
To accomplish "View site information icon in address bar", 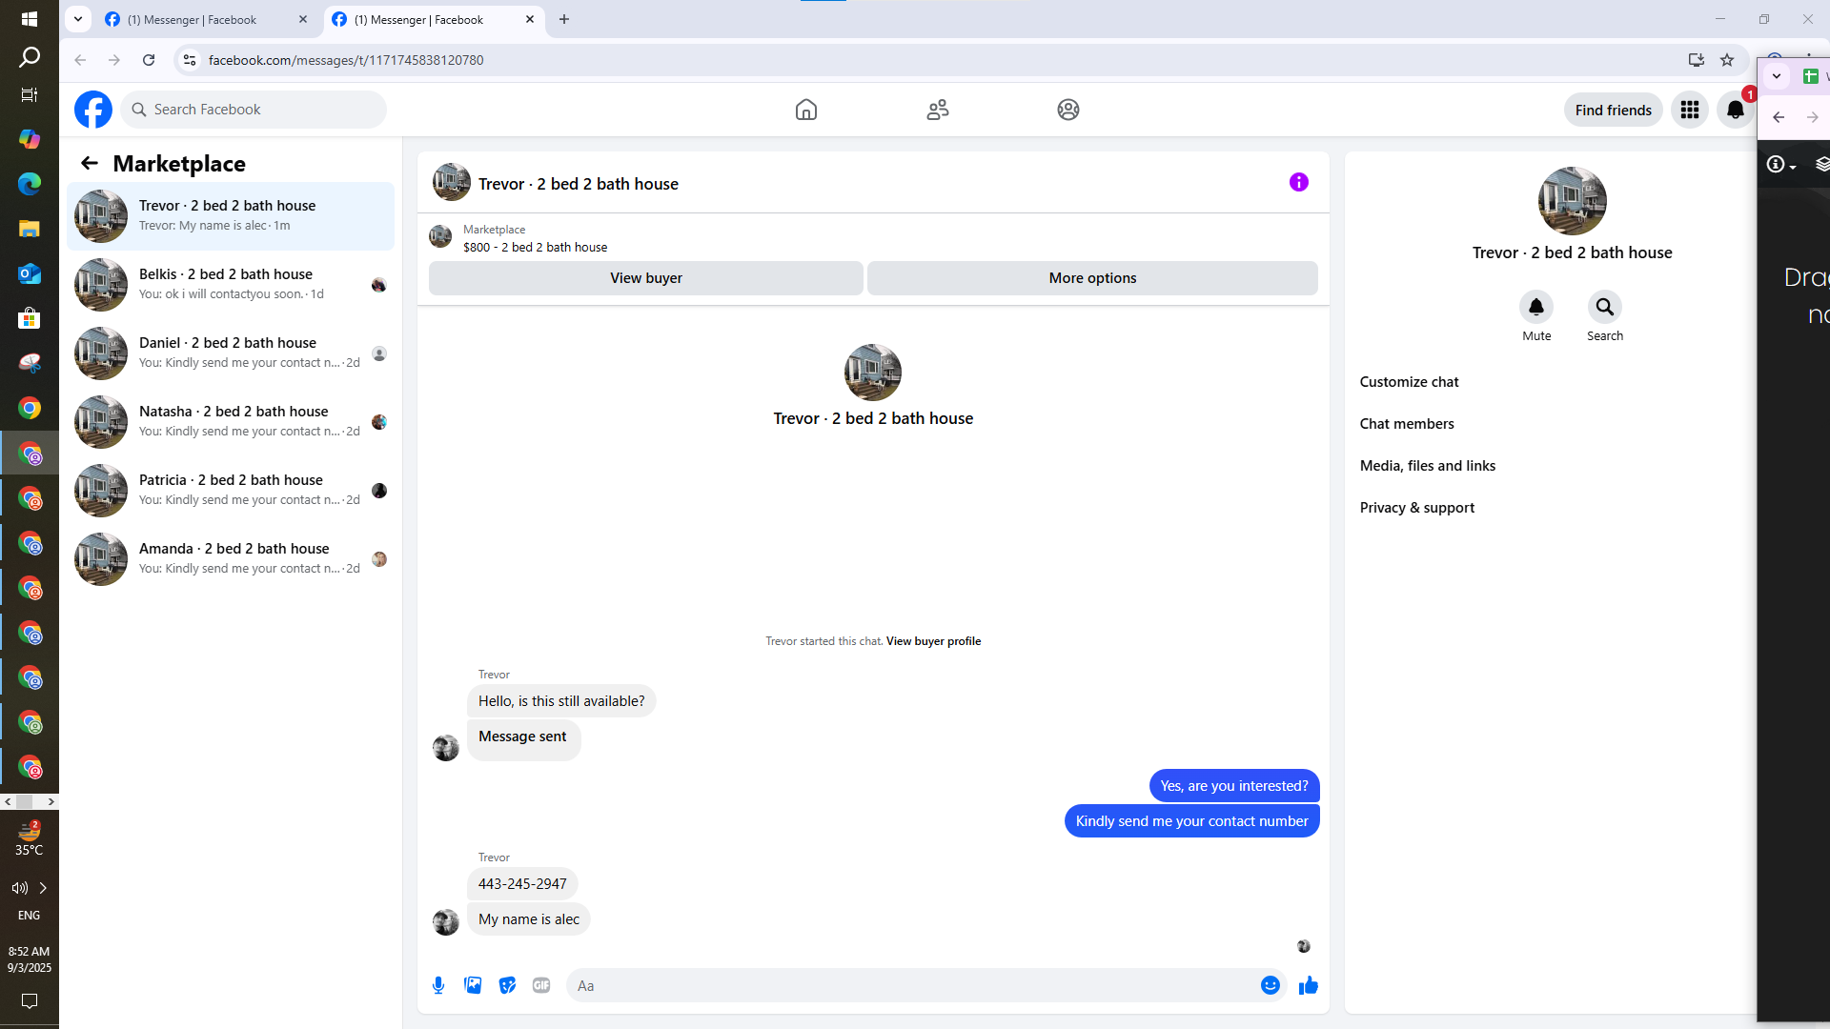I will click(x=190, y=60).
